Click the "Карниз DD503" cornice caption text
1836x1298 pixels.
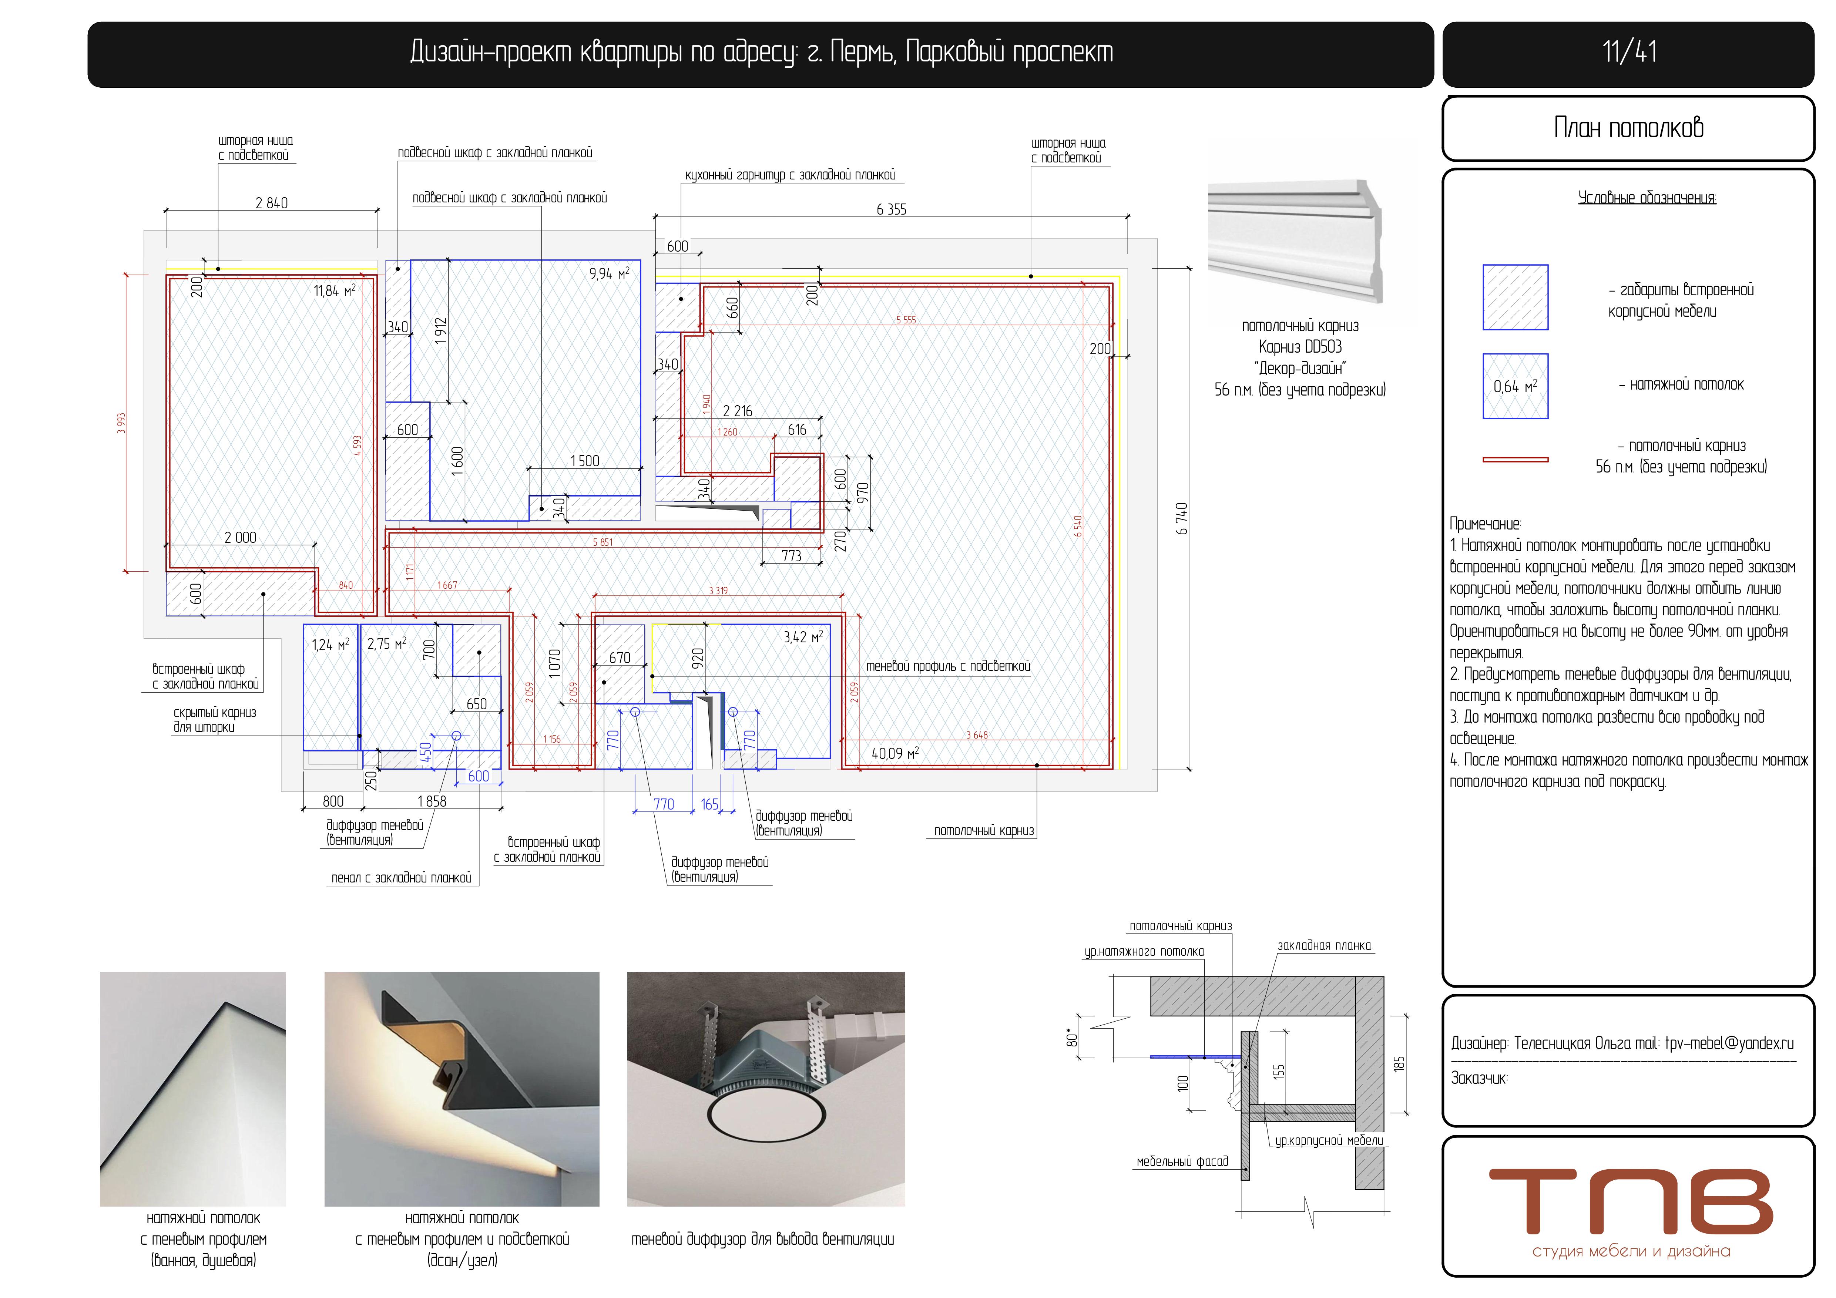click(1299, 347)
